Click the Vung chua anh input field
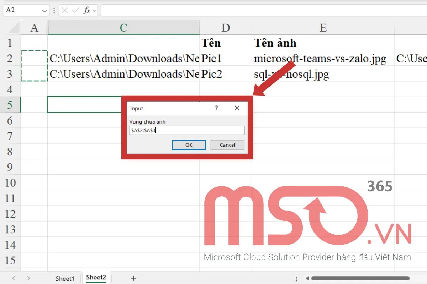 click(187, 130)
